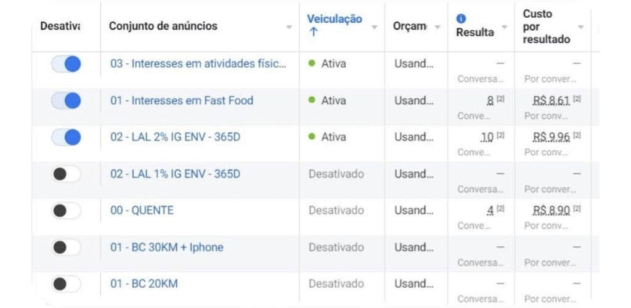Sort by the Veiculação column header

(335, 19)
